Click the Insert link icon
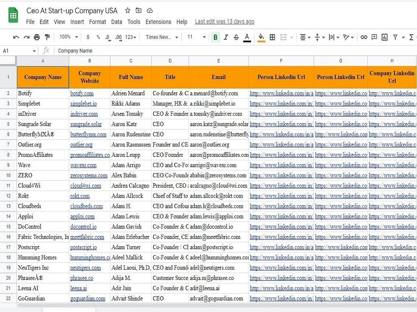This screenshot has height=312, width=417. 364,37
